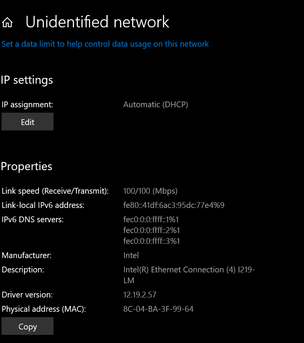
Task: Click the Unidentified network page title
Action: pyautogui.click(x=97, y=22)
